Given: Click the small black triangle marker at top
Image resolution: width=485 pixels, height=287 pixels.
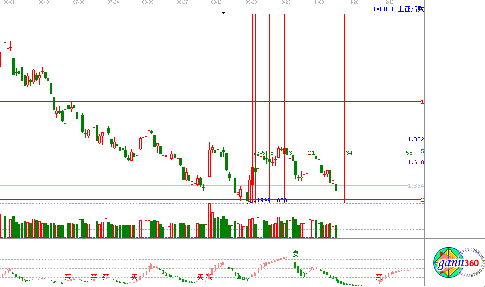Looking at the screenshot, I should pos(223,13).
